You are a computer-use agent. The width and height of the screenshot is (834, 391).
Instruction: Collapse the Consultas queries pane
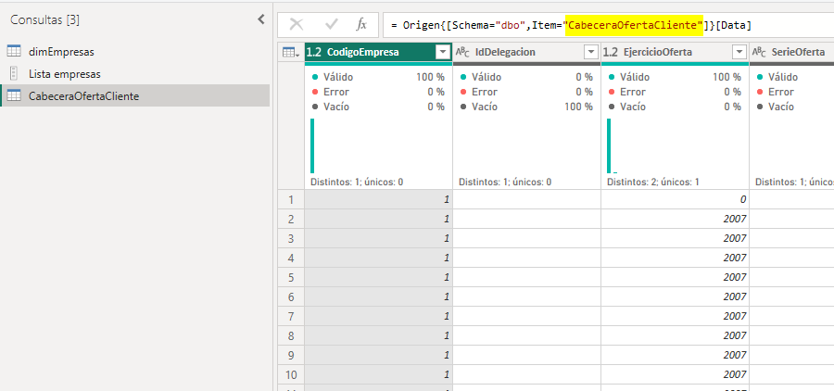pos(261,19)
